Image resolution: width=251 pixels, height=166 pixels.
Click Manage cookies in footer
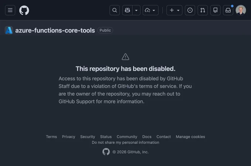tap(190, 137)
